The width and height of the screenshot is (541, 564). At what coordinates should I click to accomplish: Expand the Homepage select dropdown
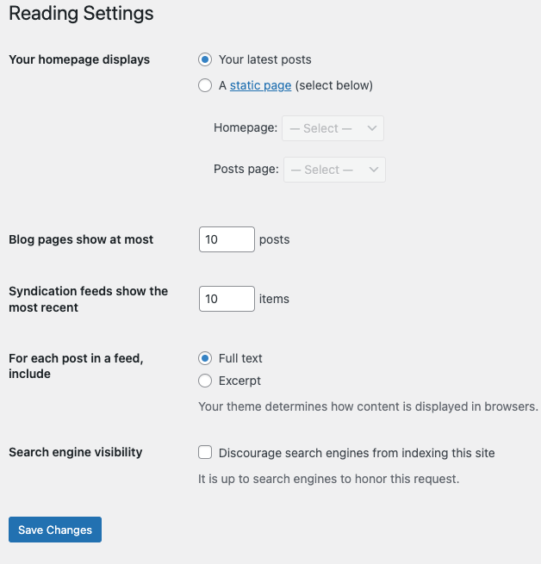point(333,128)
